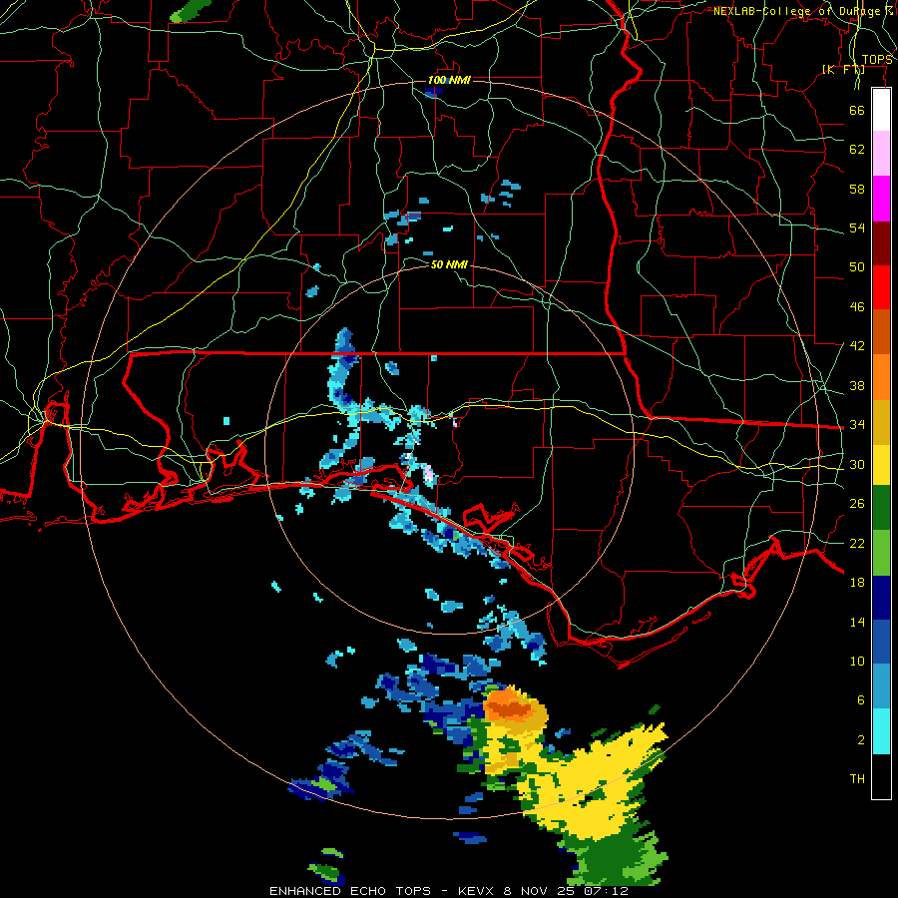
Task: Click the light pink legend swatch
Action: coord(881,154)
